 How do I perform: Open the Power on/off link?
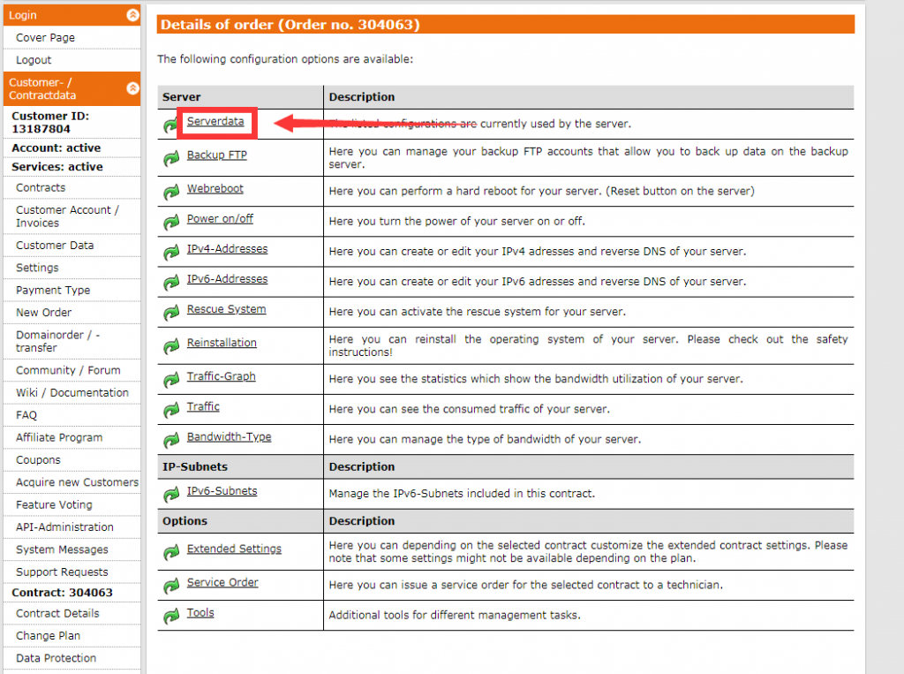click(x=220, y=219)
